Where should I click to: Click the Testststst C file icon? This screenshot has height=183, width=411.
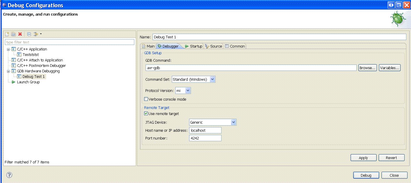[19, 55]
